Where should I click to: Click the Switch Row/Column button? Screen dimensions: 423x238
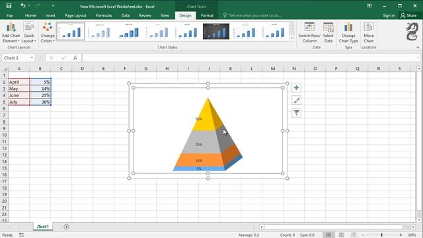point(309,32)
